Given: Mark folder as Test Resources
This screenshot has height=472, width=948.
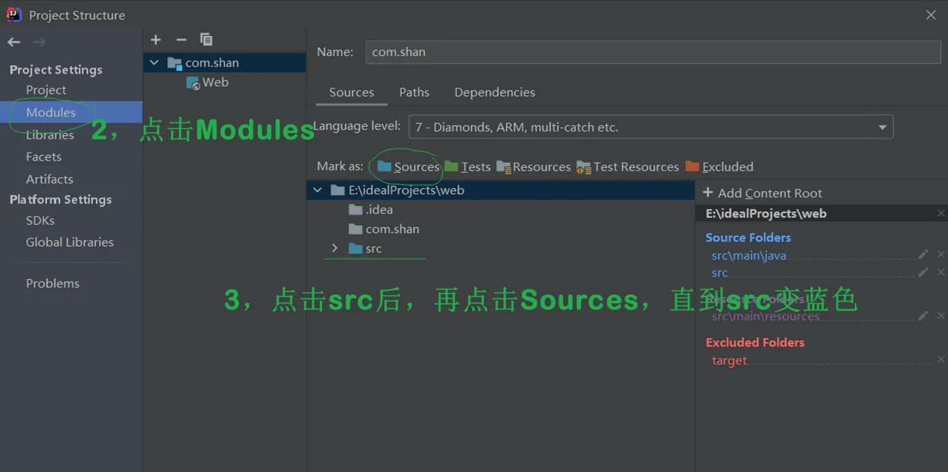Looking at the screenshot, I should 628,167.
